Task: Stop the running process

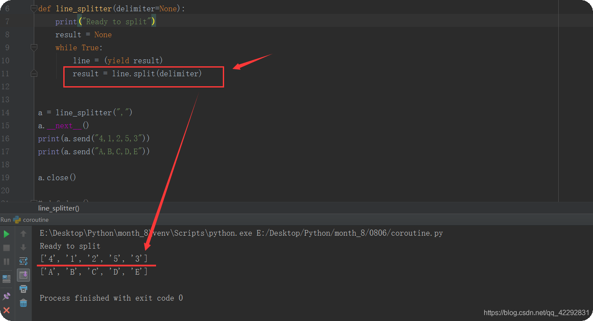Action: (x=7, y=247)
